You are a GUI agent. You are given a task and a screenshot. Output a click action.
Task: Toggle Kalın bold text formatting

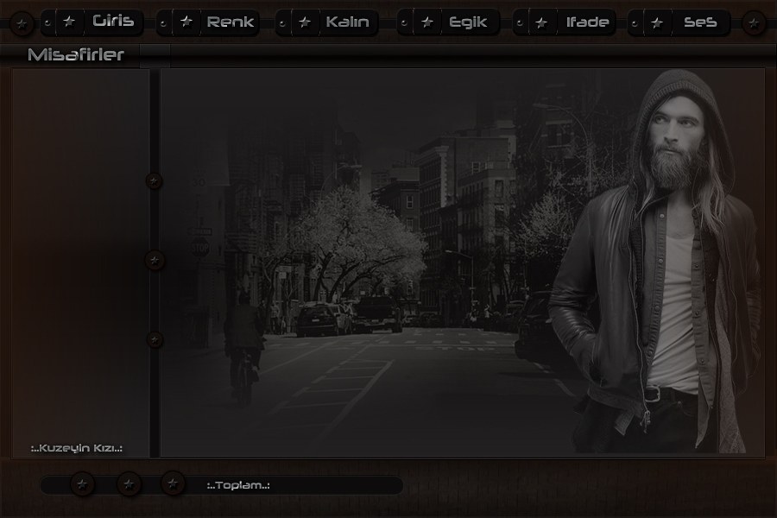pyautogui.click(x=347, y=22)
